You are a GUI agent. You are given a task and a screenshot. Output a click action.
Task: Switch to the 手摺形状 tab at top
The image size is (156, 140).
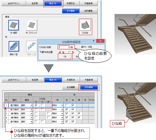pos(71,3)
